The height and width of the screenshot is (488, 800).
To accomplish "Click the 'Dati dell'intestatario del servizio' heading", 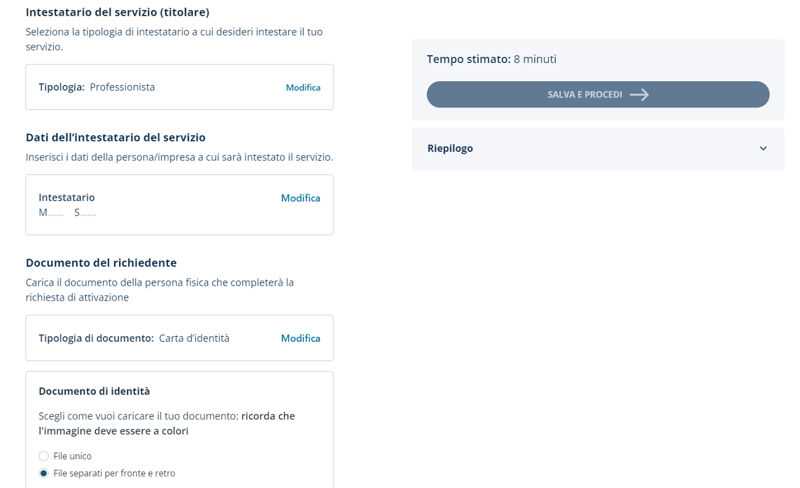I will 116,137.
